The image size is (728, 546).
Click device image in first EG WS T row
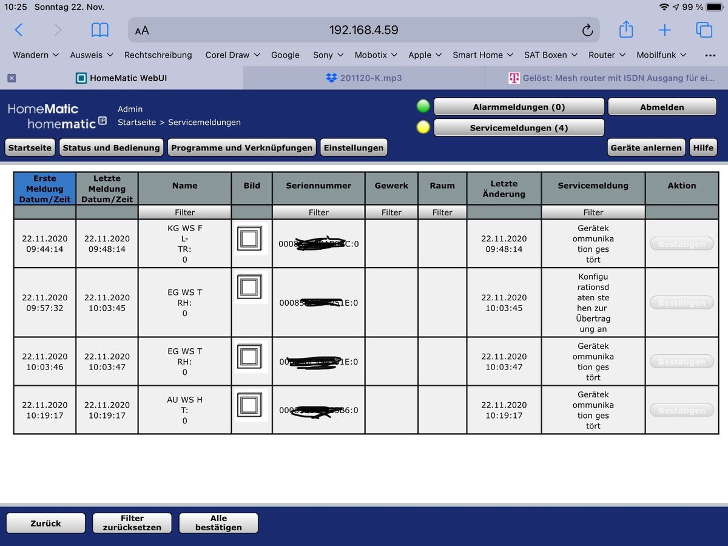click(250, 288)
